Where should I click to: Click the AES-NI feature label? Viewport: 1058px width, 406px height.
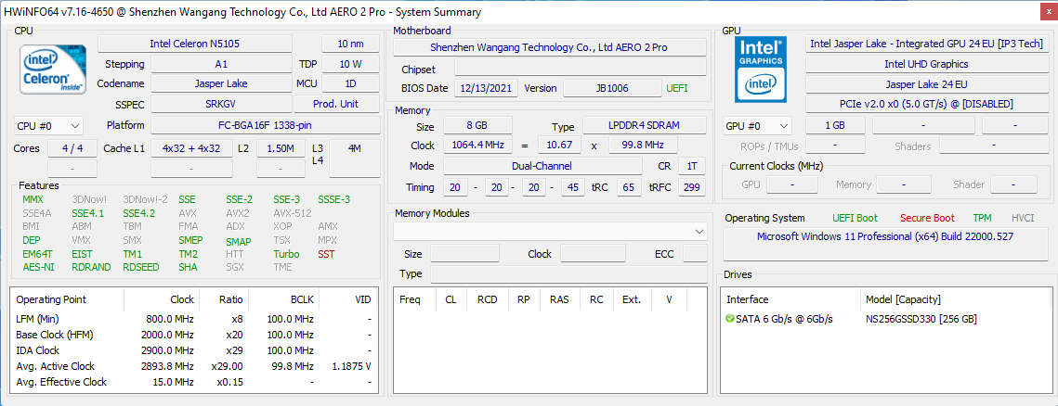pyautogui.click(x=38, y=267)
